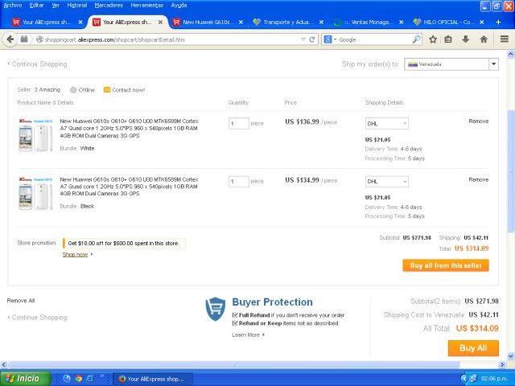Click Buy all from this seller button
The width and height of the screenshot is (515, 386).
(x=446, y=265)
